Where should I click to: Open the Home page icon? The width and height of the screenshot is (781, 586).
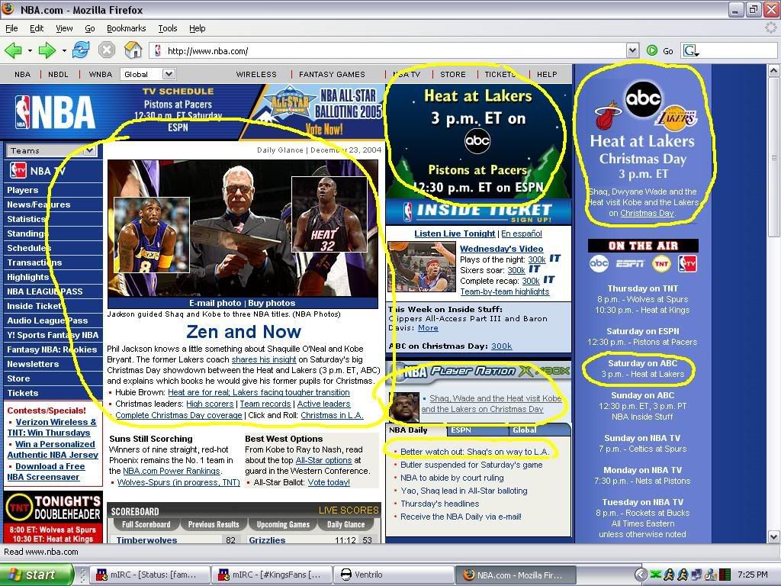133,50
